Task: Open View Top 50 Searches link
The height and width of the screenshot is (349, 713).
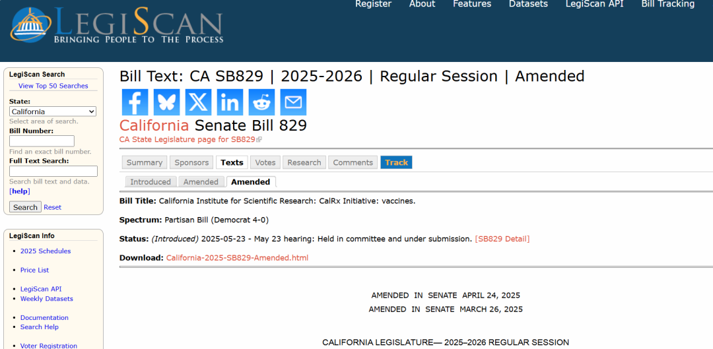Action: pos(53,86)
